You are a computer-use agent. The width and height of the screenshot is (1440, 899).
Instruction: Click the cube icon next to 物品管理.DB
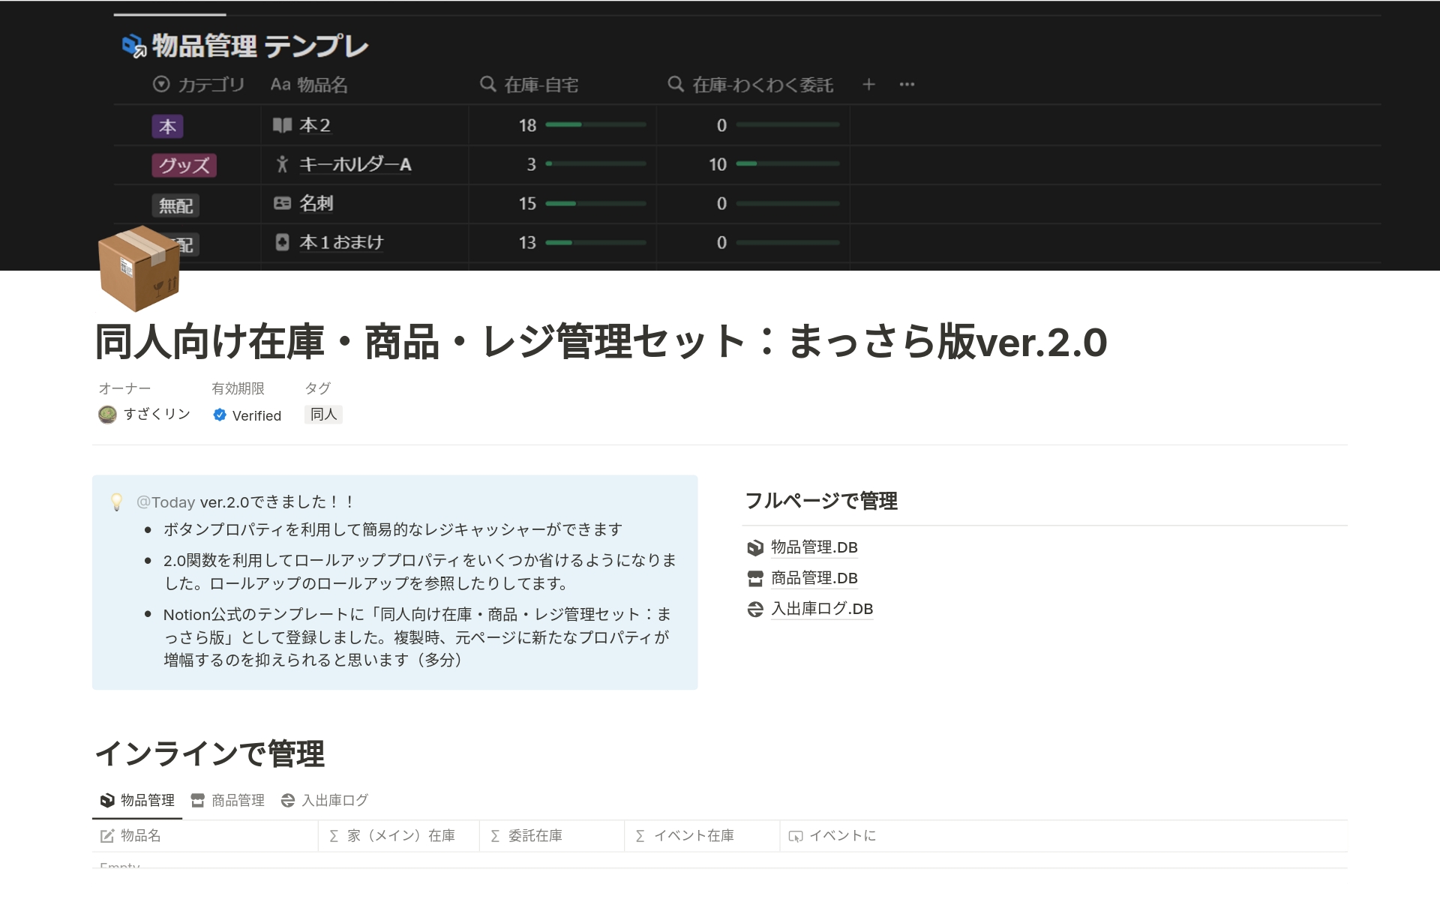754,547
